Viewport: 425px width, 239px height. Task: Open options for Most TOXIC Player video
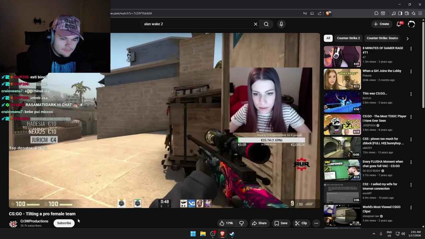coord(411,117)
